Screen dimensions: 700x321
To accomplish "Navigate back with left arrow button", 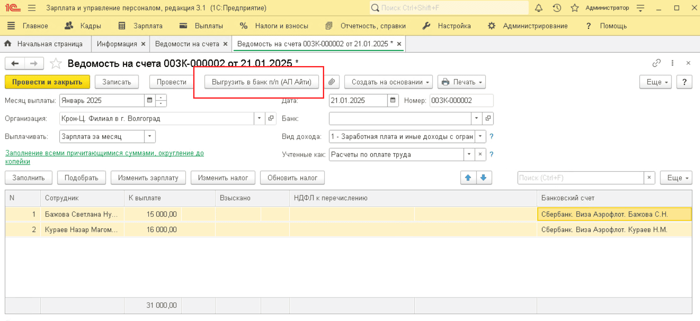I will (15, 64).
